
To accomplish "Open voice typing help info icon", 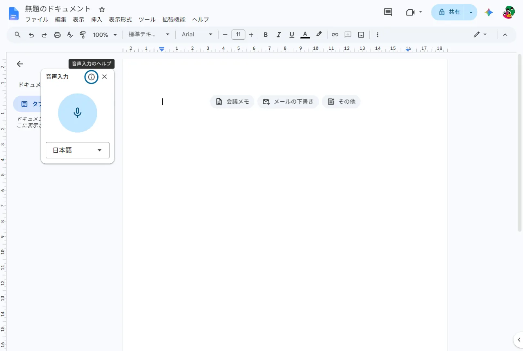I will [x=92, y=77].
